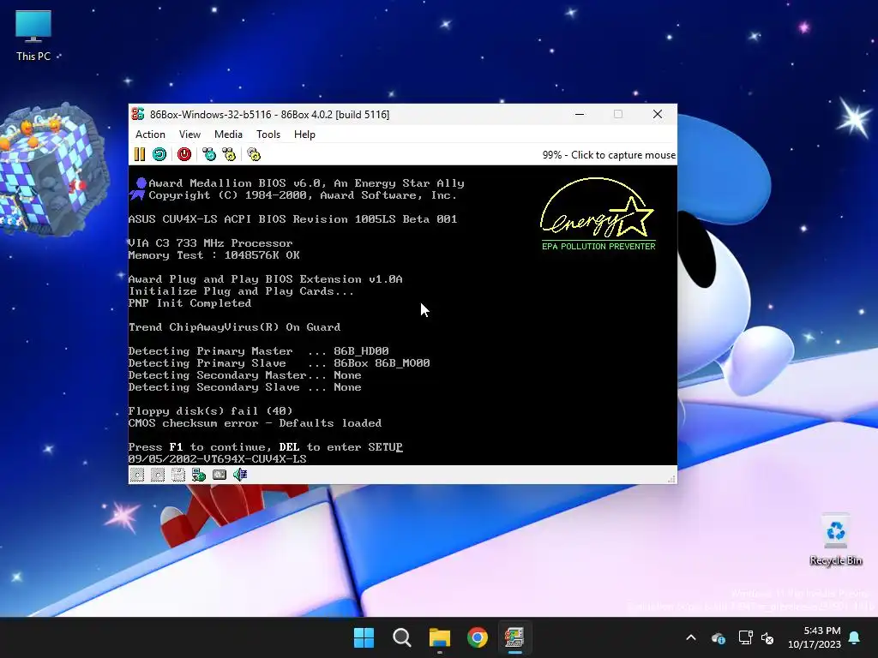Minimize the 86Box window
The height and width of the screenshot is (658, 878).
point(580,114)
